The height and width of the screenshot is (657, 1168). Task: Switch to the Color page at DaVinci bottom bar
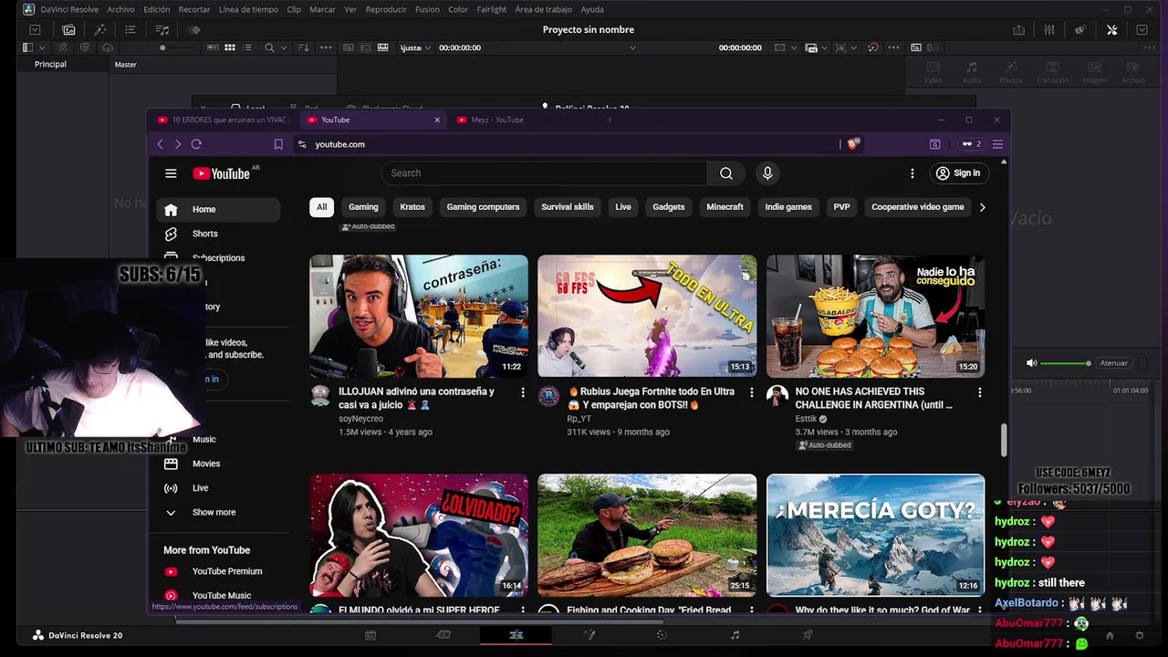pyautogui.click(x=662, y=635)
